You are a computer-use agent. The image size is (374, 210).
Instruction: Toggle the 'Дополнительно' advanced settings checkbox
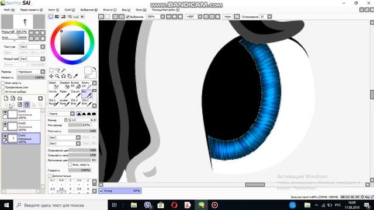50,176
